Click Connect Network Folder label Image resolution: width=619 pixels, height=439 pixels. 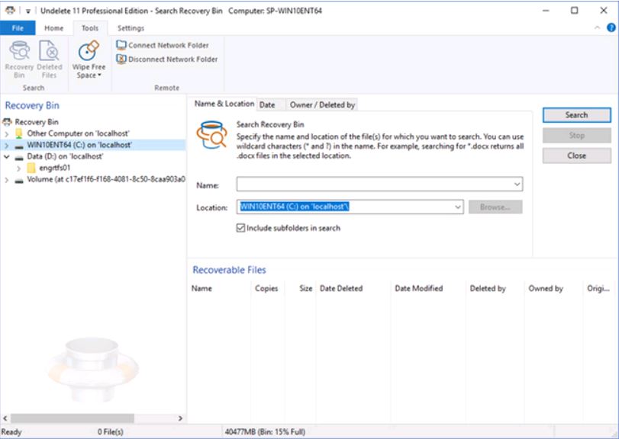[x=169, y=45]
